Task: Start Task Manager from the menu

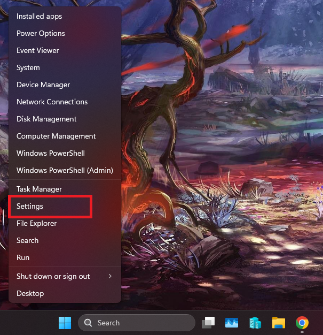Action: [39, 189]
